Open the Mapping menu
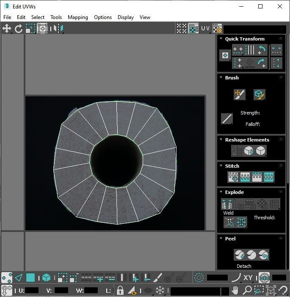 coord(78,17)
